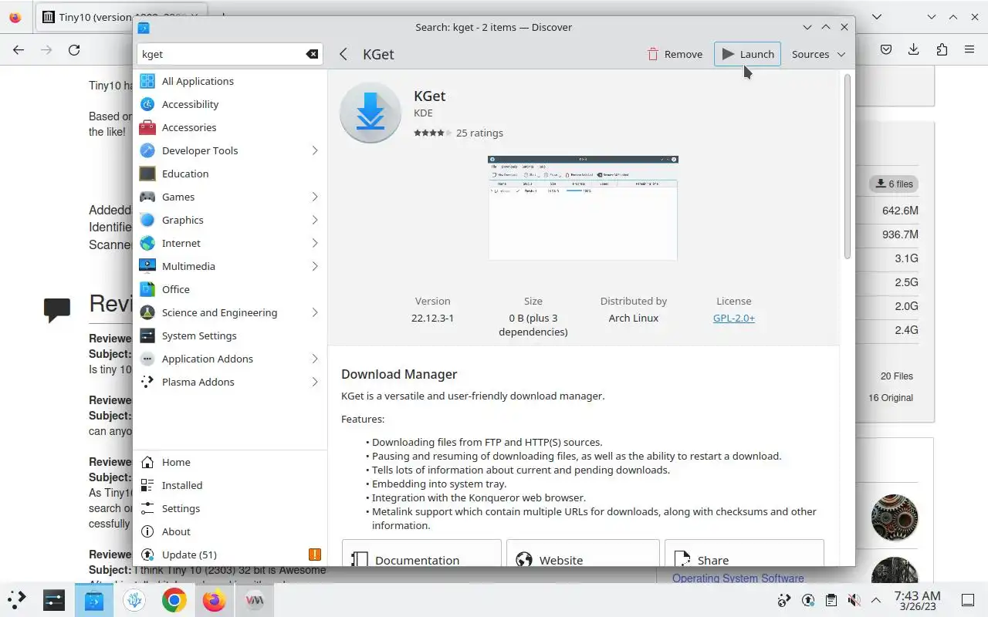The width and height of the screenshot is (988, 617).
Task: Open the Sources dropdown menu
Action: (x=818, y=54)
